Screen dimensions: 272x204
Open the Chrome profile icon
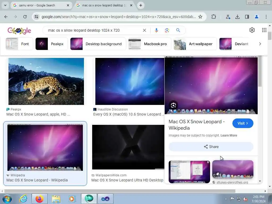(x=256, y=17)
